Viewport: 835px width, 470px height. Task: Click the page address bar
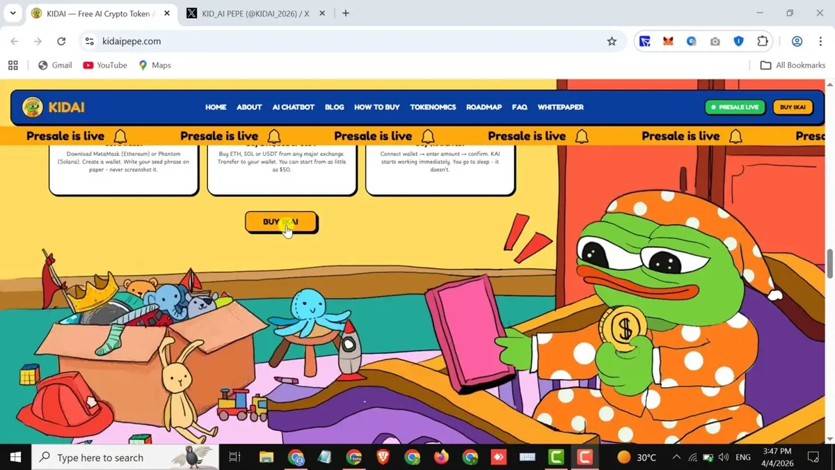(x=278, y=41)
